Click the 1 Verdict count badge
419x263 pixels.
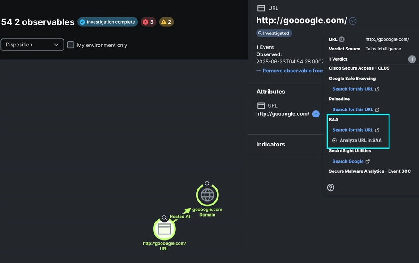[x=411, y=58]
